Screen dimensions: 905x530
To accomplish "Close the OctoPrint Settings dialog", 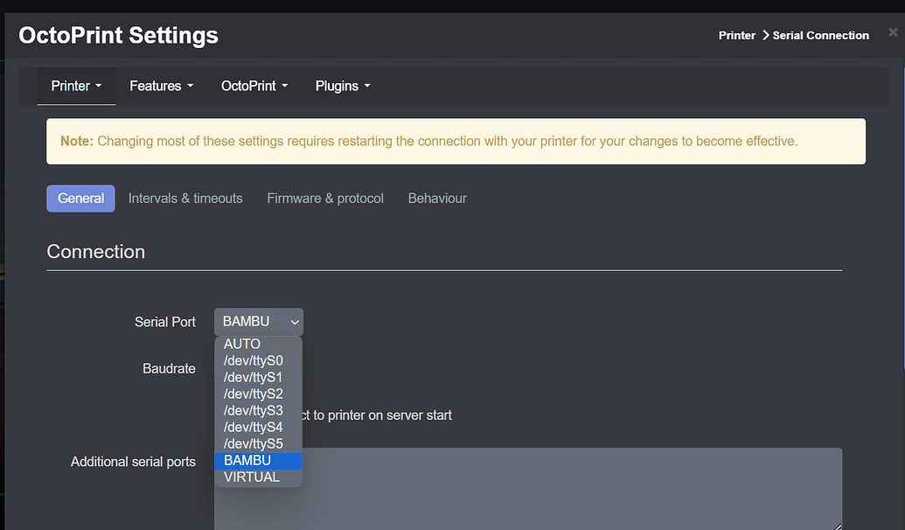I will click(893, 32).
